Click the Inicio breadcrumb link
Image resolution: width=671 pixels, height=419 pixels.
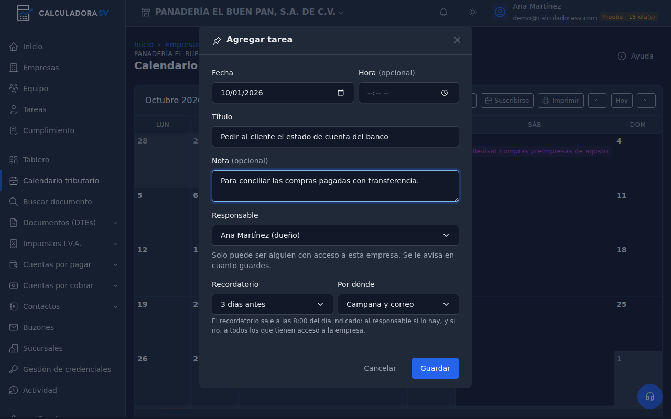point(144,45)
